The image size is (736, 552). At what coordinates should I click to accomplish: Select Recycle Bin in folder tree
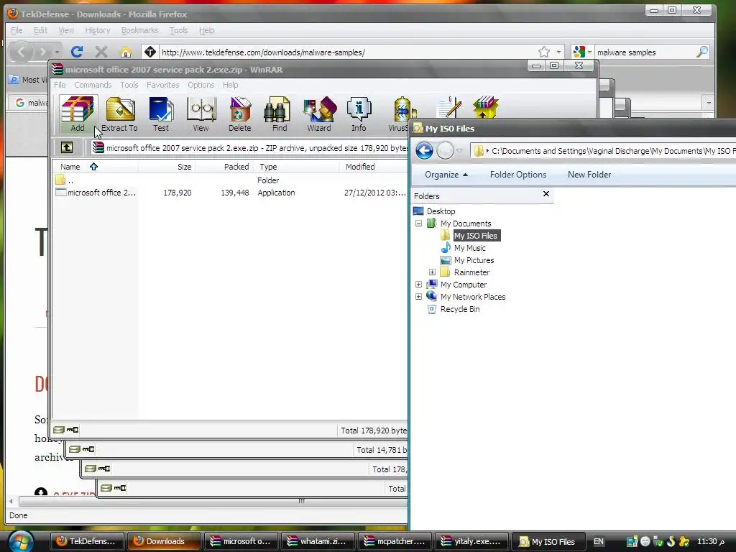(459, 309)
